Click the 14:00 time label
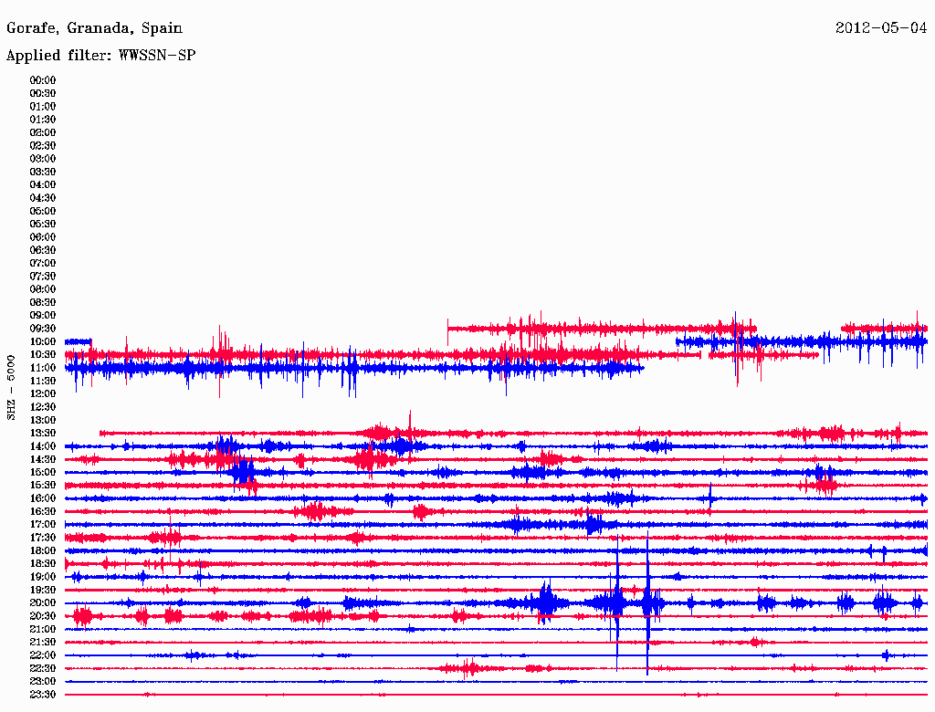This screenshot has width=935, height=712. (43, 446)
